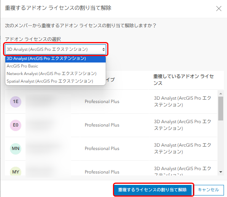This screenshot has width=227, height=197.
Task: Click scrollbar up arrow in member table
Action: pos(221,94)
